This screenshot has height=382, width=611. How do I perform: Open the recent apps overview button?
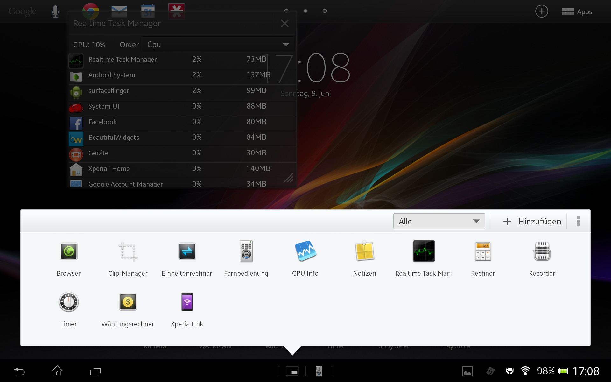[x=95, y=371]
